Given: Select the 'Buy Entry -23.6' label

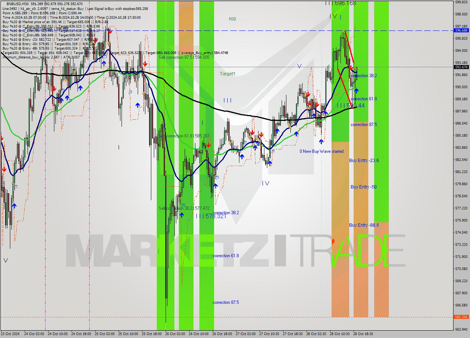Looking at the screenshot, I should pos(364,161).
